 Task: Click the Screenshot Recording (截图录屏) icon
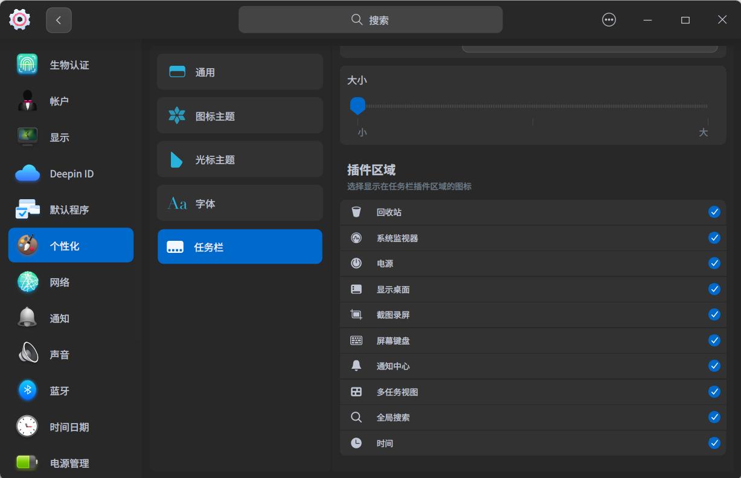pos(356,314)
